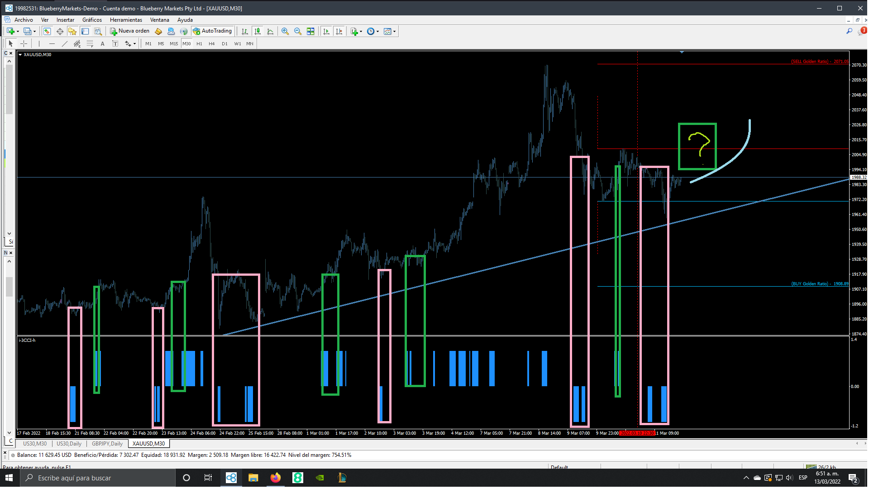The height and width of the screenshot is (489, 869).
Task: Select the horizontal line tool
Action: pyautogui.click(x=52, y=43)
